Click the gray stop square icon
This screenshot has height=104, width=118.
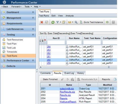(113, 22)
